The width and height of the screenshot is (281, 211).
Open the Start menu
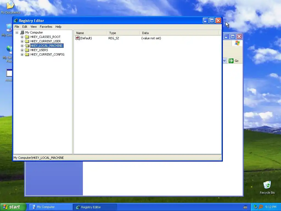(x=13, y=207)
